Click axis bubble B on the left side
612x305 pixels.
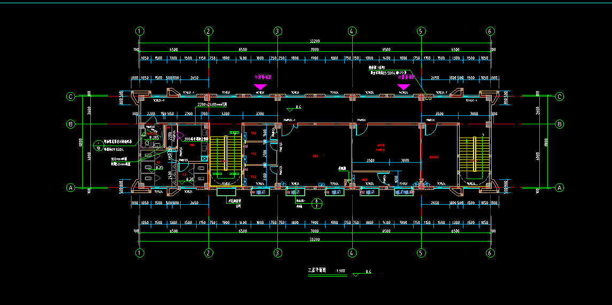70,124
